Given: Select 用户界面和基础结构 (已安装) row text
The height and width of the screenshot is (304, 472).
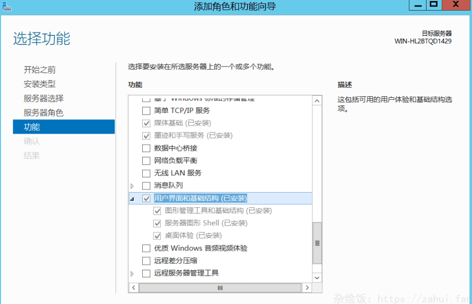Looking at the screenshot, I should (x=201, y=198).
